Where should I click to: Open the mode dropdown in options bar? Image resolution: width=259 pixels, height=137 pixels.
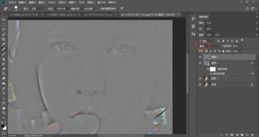pos(38,9)
